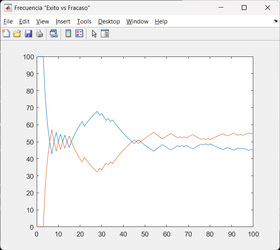The image size is (280, 250).
Task: Click the Link Plot toolbar icon
Action: [x=53, y=34]
